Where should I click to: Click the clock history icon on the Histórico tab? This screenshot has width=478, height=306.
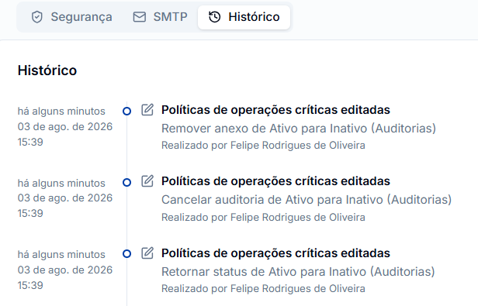pyautogui.click(x=215, y=17)
